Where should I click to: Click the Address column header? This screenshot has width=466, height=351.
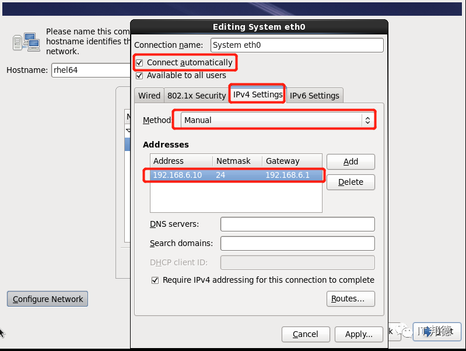(x=181, y=161)
